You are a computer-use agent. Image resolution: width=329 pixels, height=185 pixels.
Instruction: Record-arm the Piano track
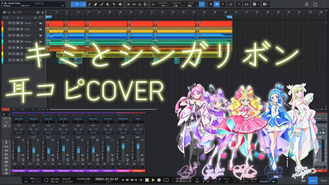pyautogui.click(x=18, y=35)
